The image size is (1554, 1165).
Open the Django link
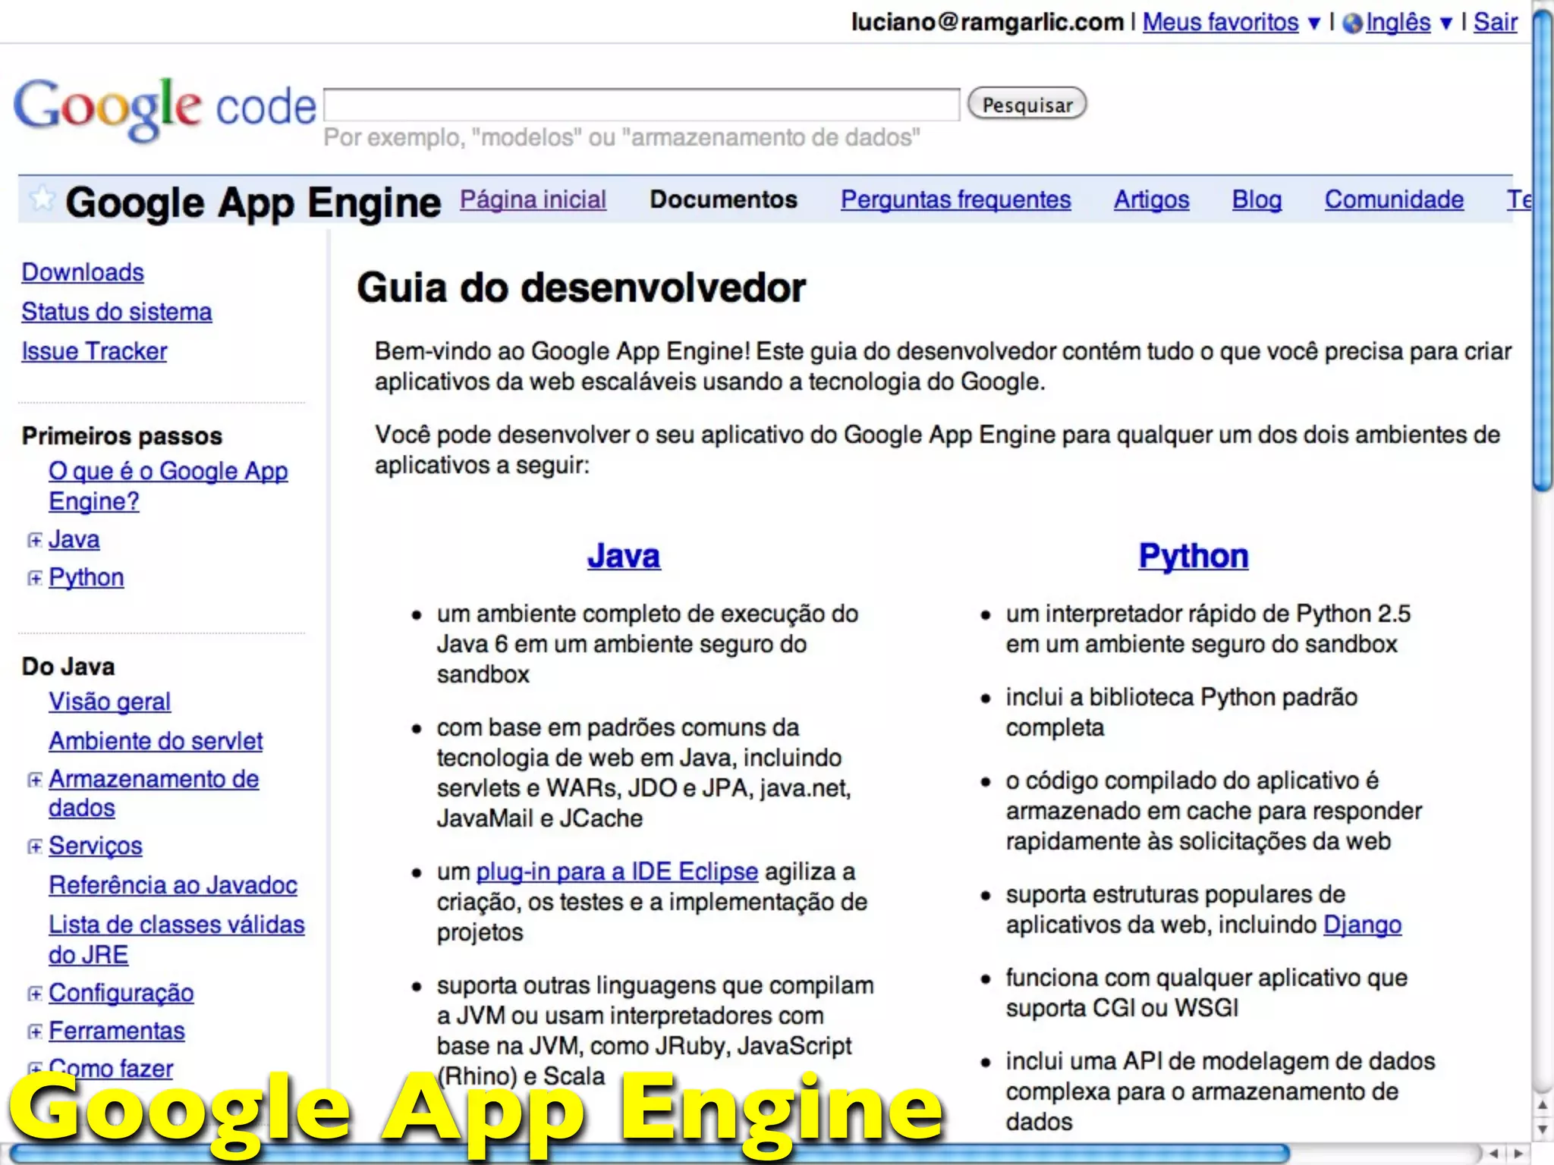[x=1362, y=925]
